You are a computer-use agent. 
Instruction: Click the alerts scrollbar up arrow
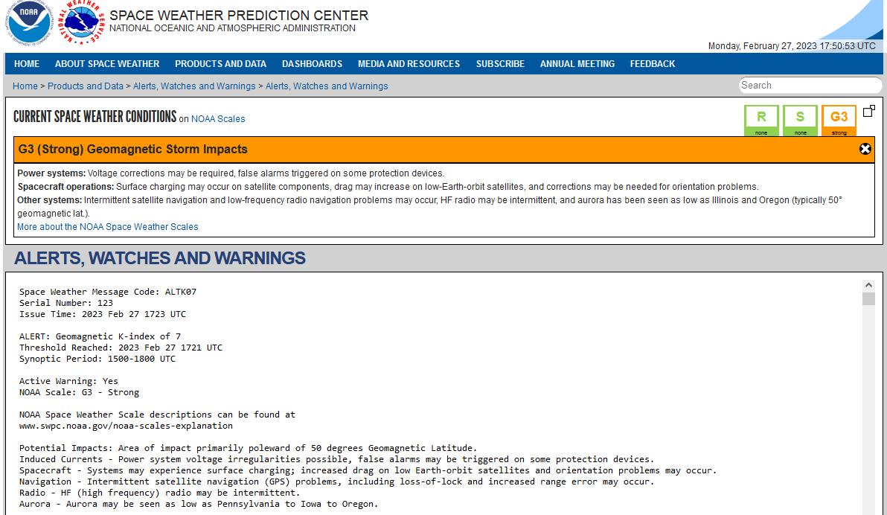(869, 285)
